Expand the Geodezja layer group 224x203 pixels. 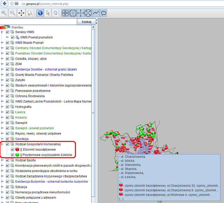click(x=2, y=139)
